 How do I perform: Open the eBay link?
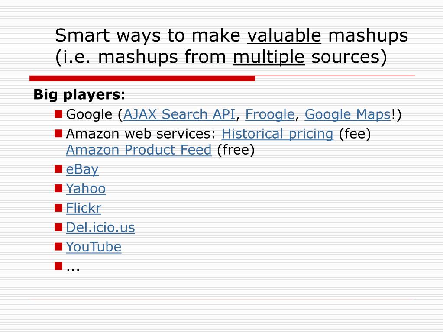point(82,169)
